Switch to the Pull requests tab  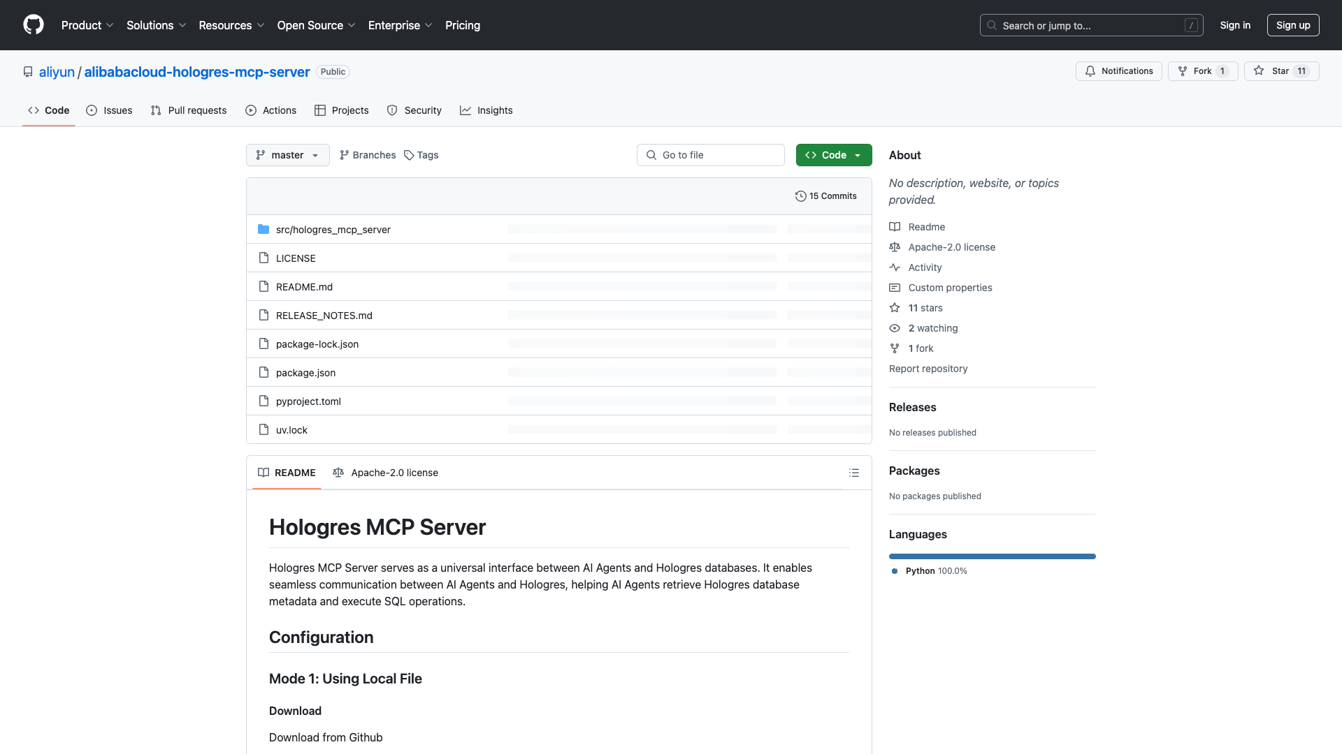coord(188,110)
